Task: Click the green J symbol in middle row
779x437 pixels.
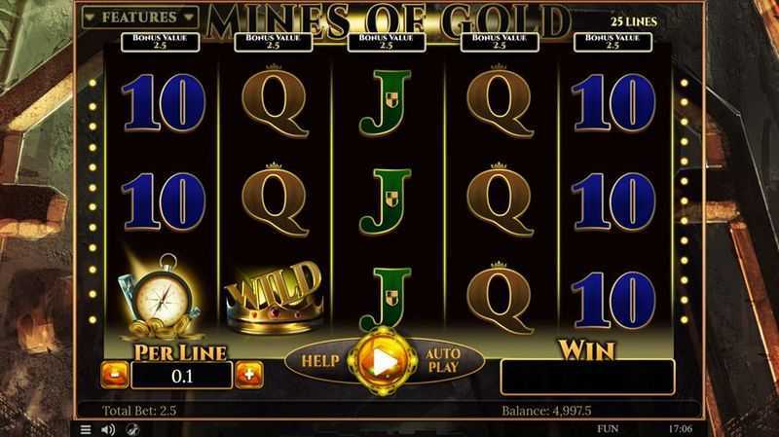Action: click(x=386, y=201)
